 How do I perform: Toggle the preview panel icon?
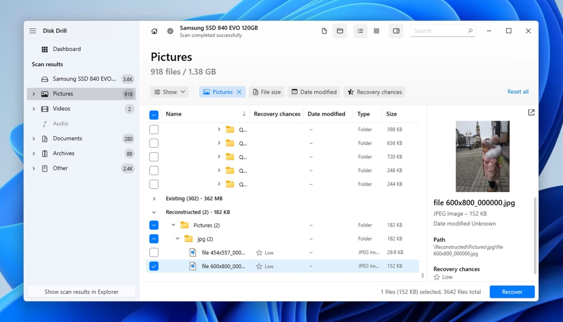396,31
